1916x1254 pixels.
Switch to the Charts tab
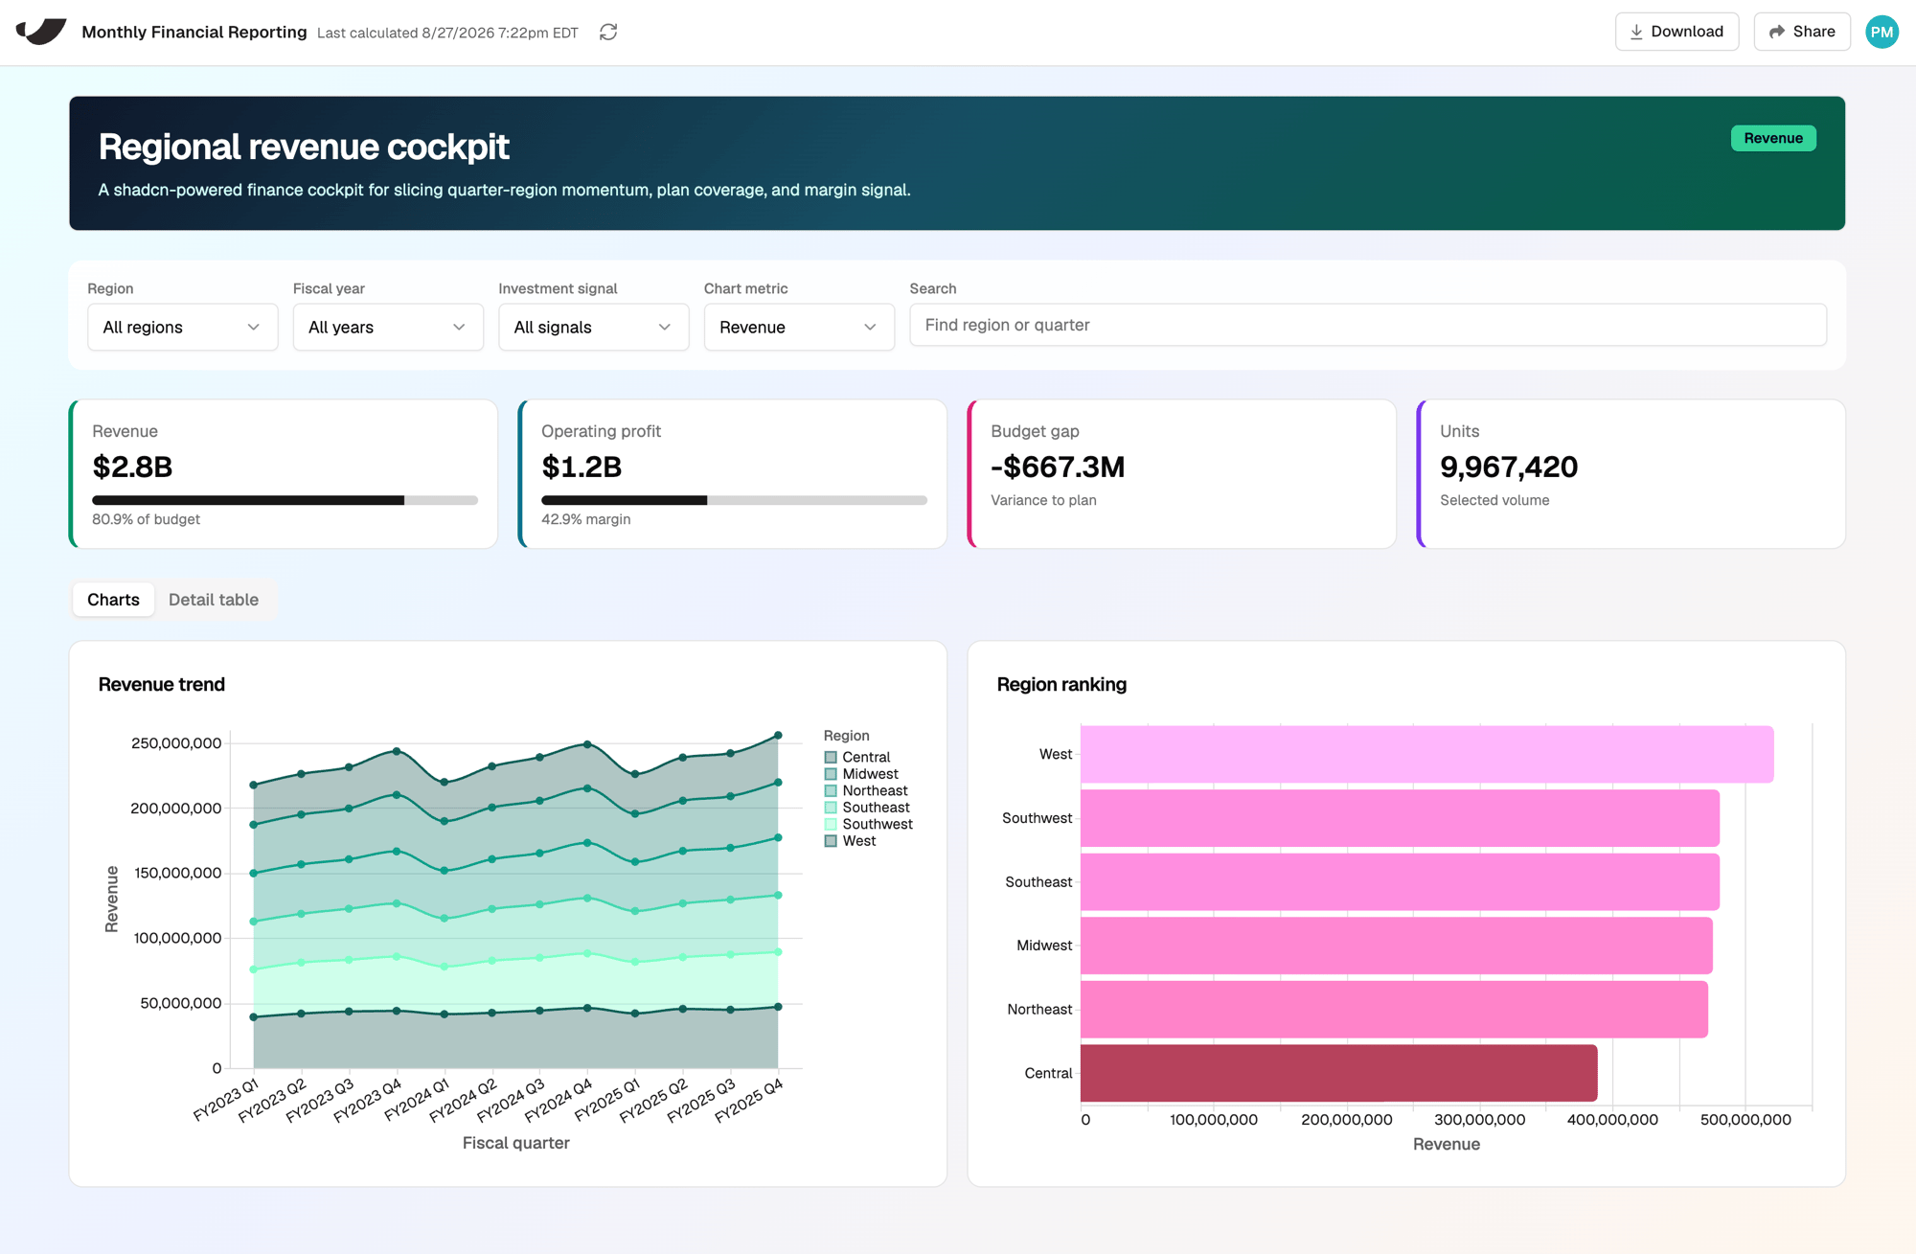point(113,600)
